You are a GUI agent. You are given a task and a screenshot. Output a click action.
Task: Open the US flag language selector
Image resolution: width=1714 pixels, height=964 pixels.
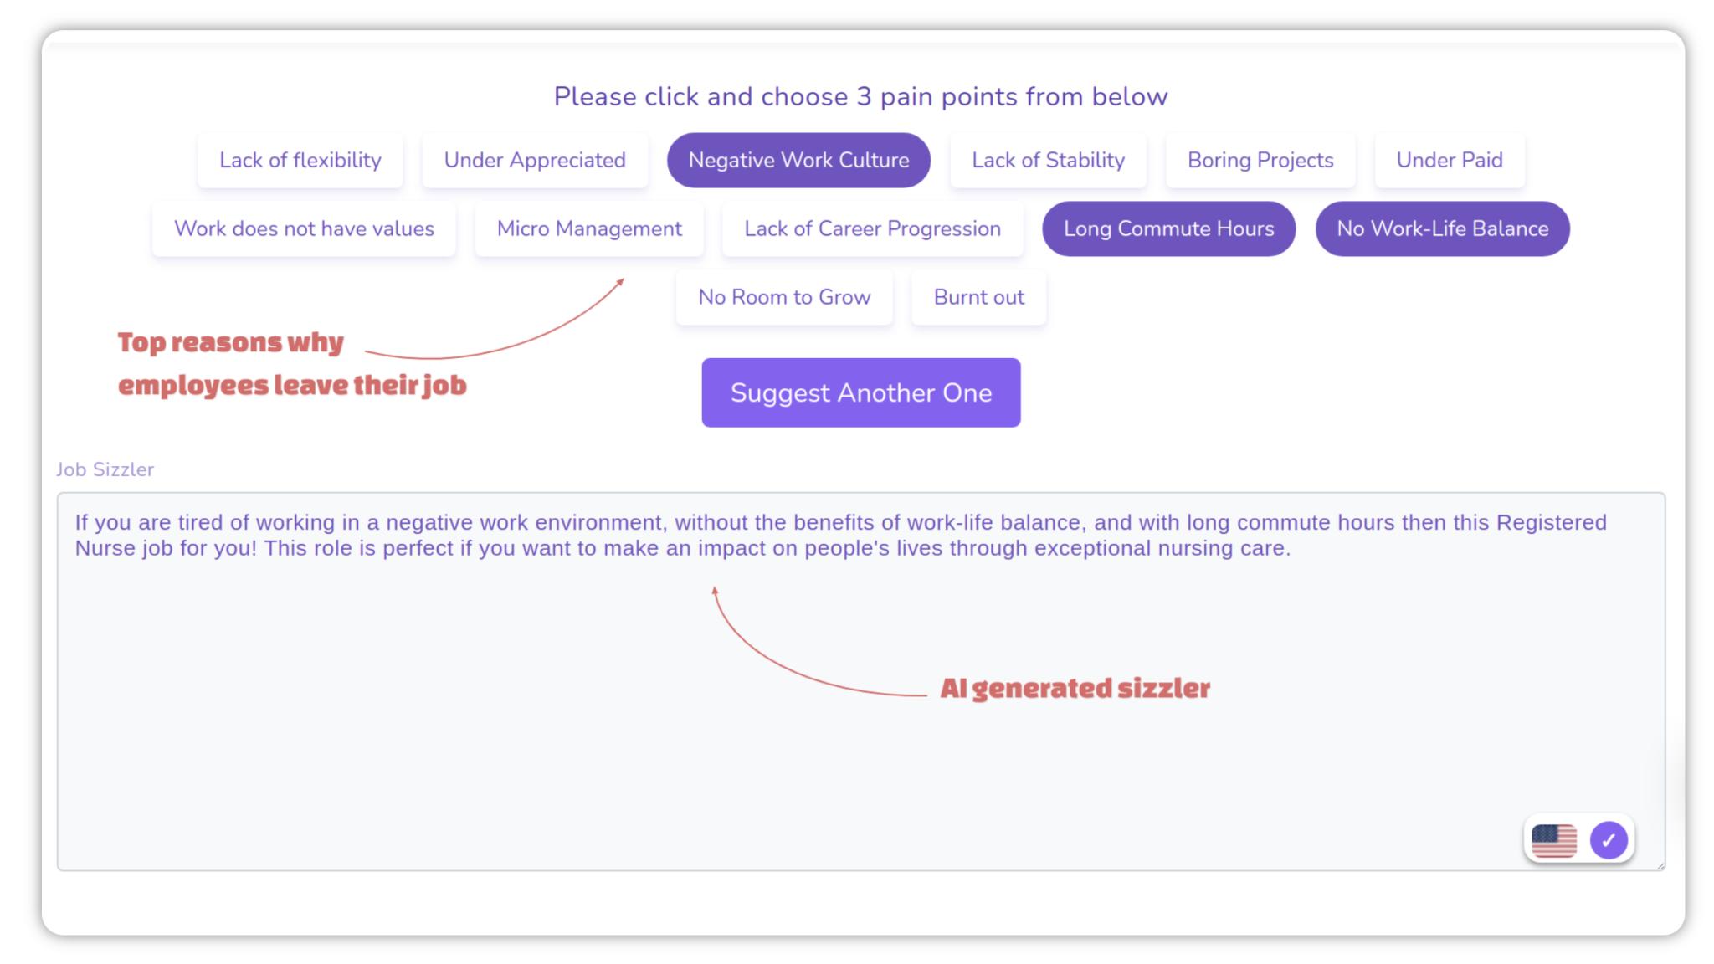[1556, 839]
